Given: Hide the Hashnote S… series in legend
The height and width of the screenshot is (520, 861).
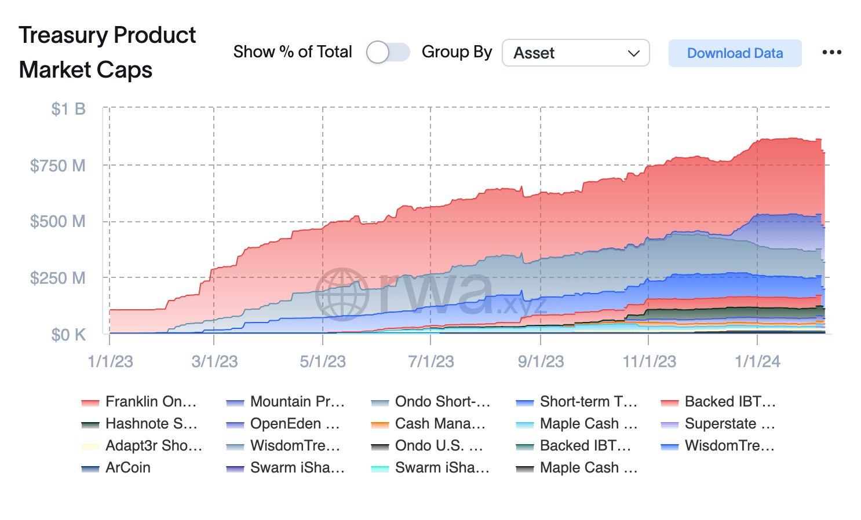Looking at the screenshot, I should (140, 424).
